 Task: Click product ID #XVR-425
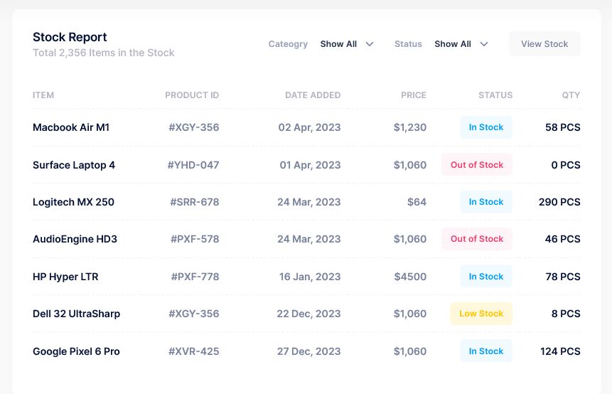pos(193,351)
